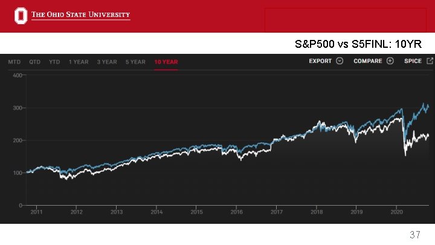Click the 400 y-axis label

coord(17,75)
